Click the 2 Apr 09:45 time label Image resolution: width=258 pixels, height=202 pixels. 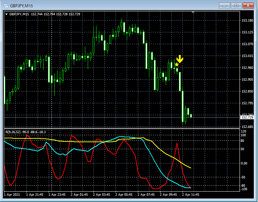coord(168,195)
